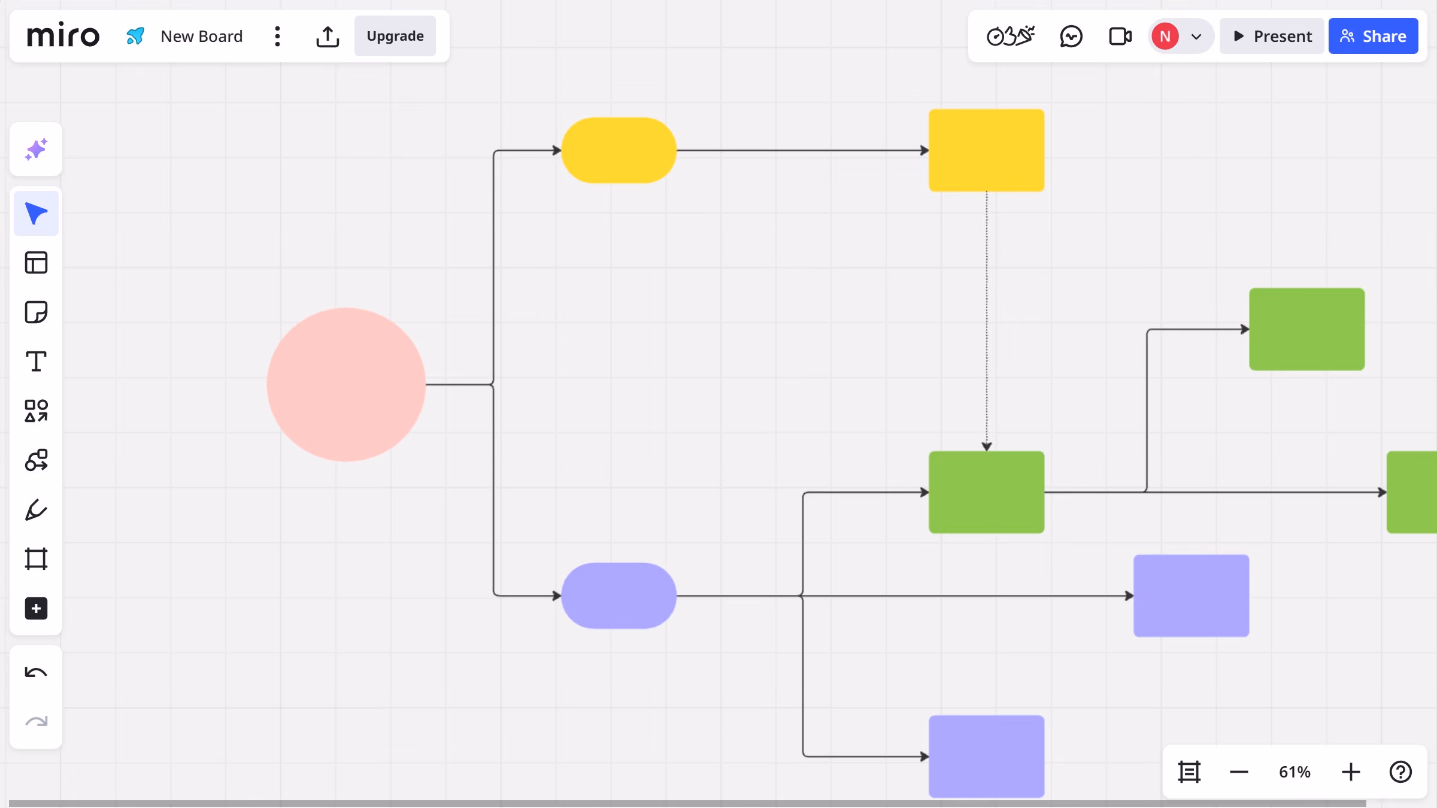
Task: Select the pink circle shape
Action: [346, 384]
